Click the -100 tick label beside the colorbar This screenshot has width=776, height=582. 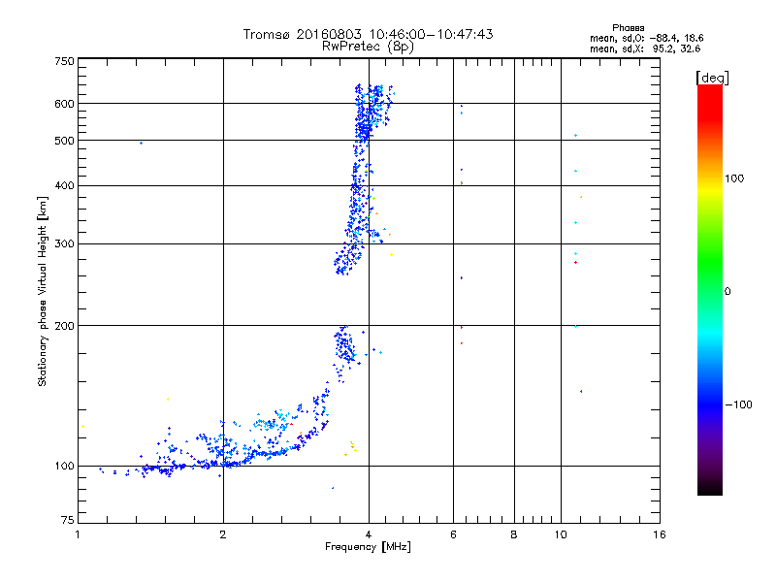(739, 404)
